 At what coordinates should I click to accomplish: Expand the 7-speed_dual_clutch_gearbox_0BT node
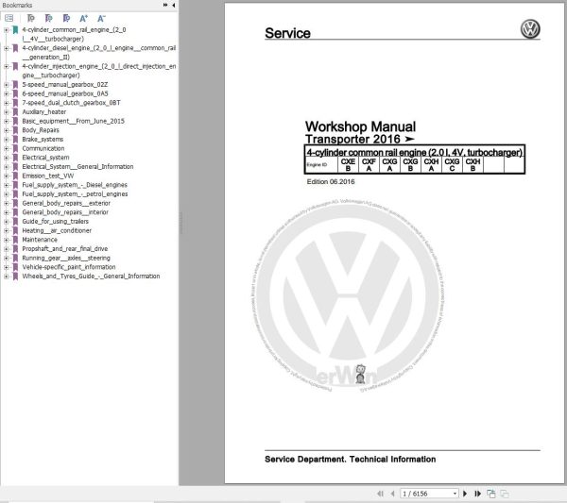(6, 103)
